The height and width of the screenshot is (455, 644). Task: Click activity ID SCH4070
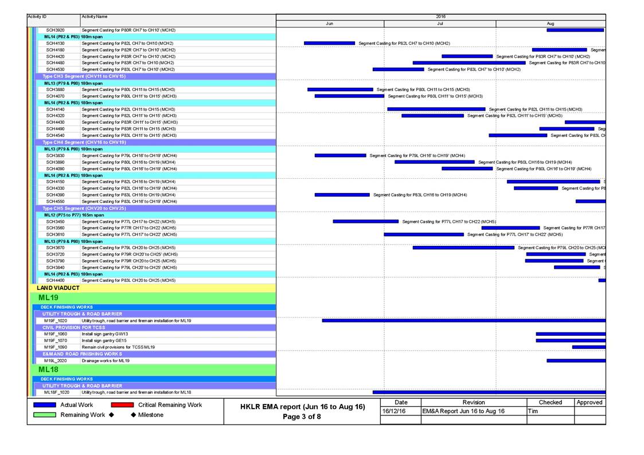55,96
